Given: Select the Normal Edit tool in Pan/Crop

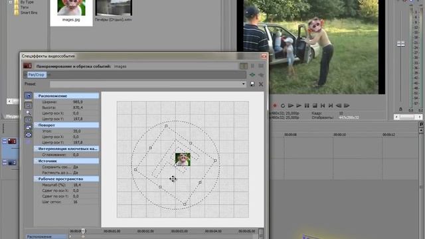Looking at the screenshot, I should 28,106.
